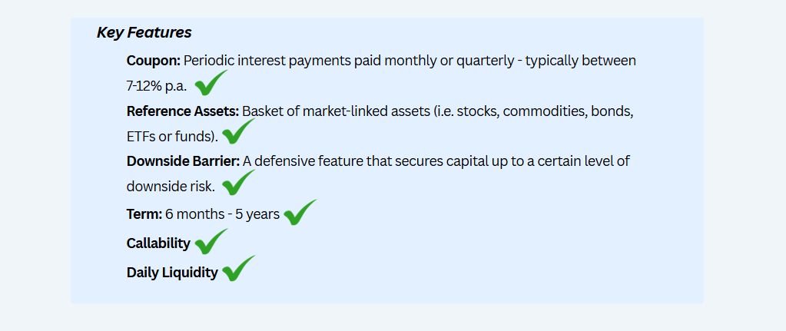
Task: Click the 6 months - 5 years text
Action: [x=223, y=214]
